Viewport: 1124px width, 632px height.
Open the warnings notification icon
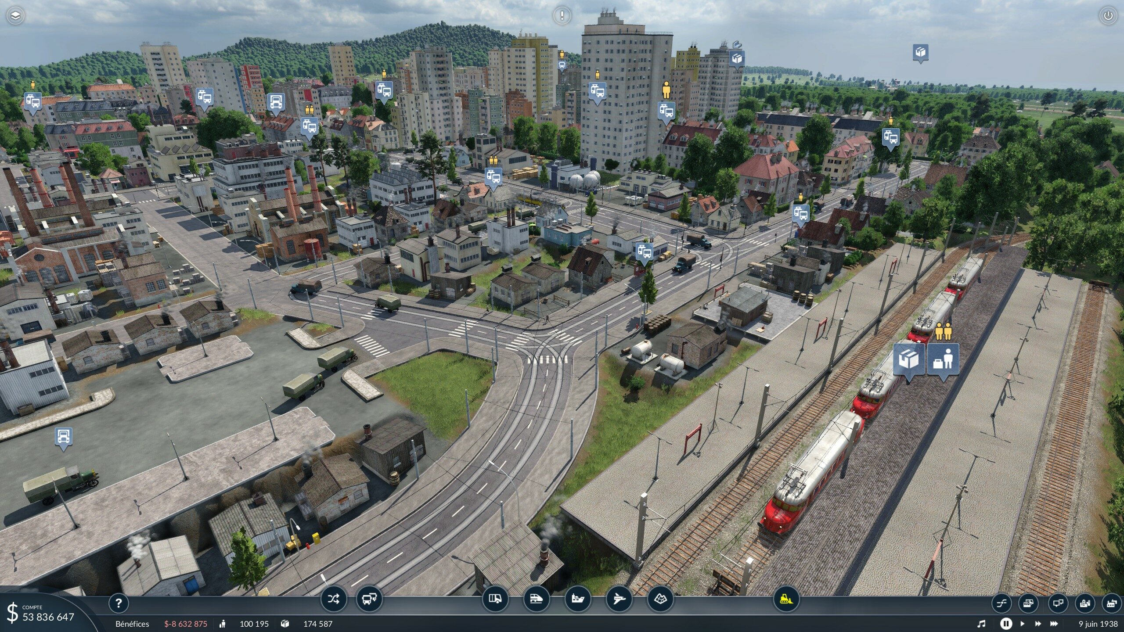(x=562, y=16)
